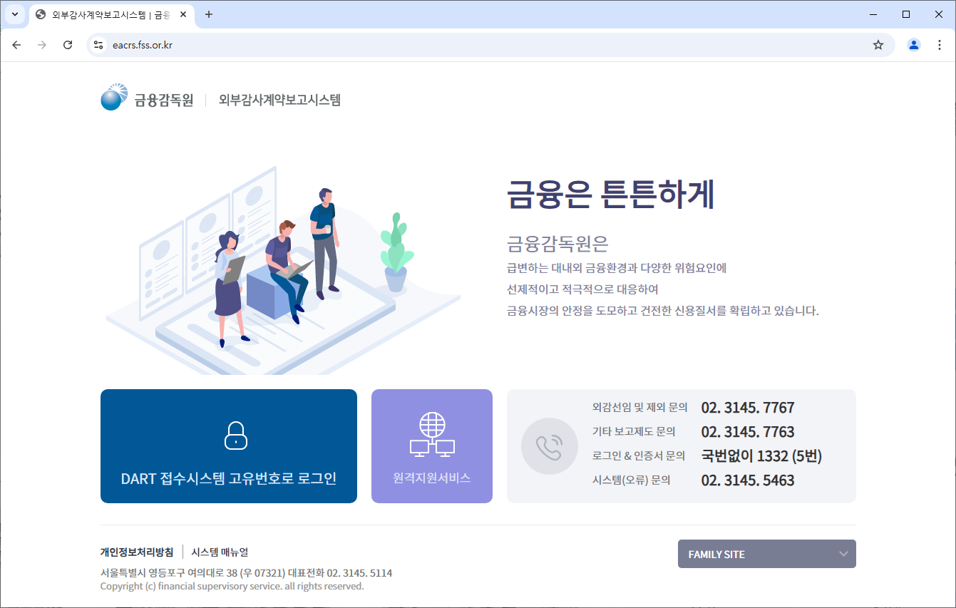Screen dimensions: 956x608
Task: Click the browser forward arrow
Action: (42, 45)
